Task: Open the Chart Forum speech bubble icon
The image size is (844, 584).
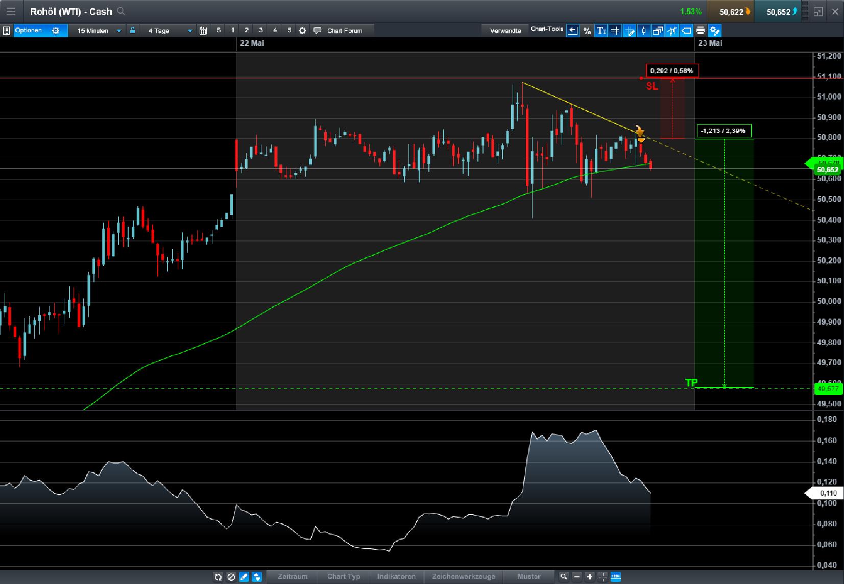Action: 318,31
